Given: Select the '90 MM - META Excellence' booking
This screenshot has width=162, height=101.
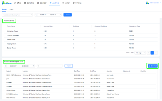Looking at the screenshot, I should [81, 75].
